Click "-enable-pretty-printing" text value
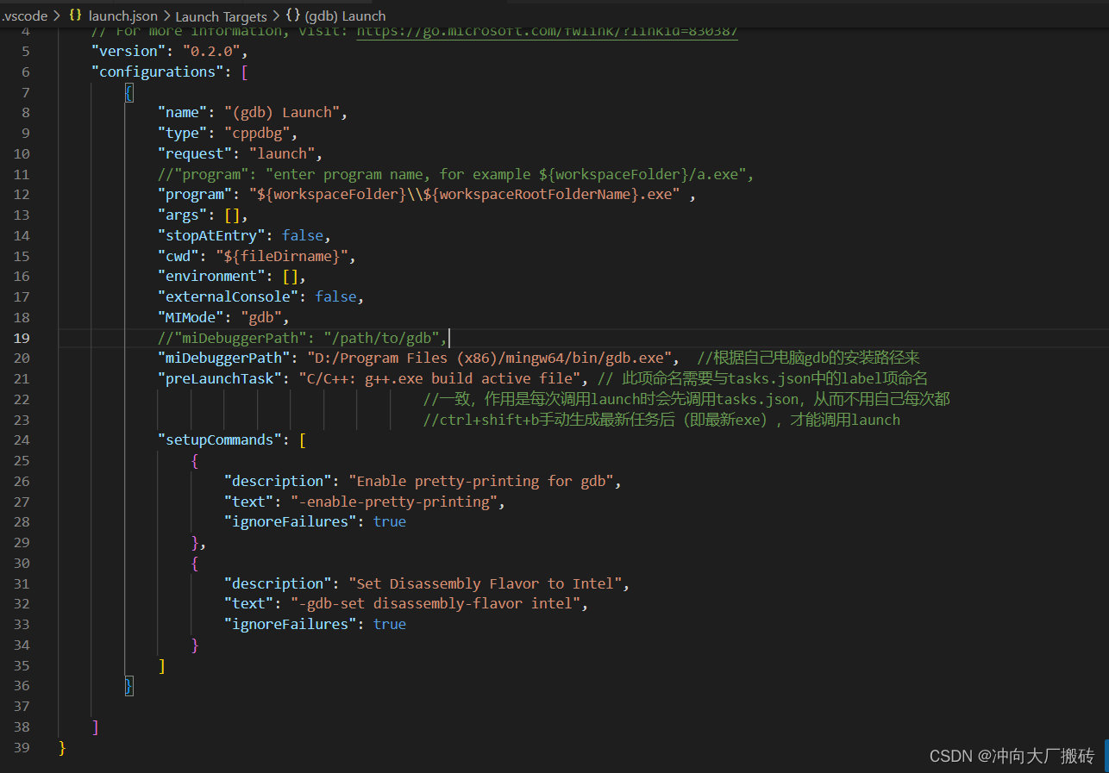Screen dimensions: 1109x773 [x=394, y=502]
